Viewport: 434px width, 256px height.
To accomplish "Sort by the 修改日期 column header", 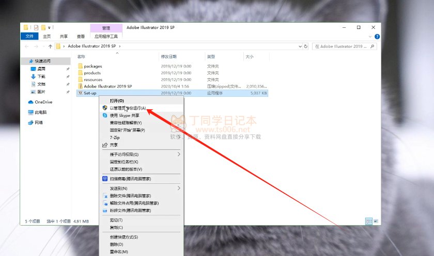I will click(169, 57).
